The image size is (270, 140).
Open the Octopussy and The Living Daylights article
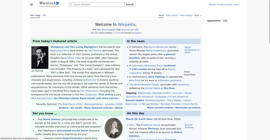point(73,47)
